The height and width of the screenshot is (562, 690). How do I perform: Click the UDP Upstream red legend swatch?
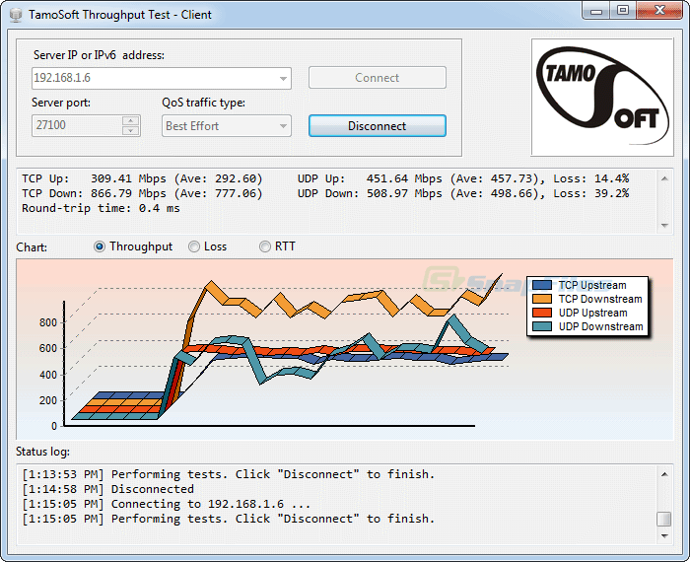coord(542,313)
